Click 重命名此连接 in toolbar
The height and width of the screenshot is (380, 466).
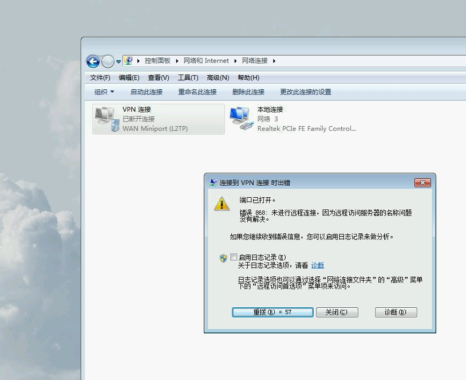pyautogui.click(x=198, y=92)
